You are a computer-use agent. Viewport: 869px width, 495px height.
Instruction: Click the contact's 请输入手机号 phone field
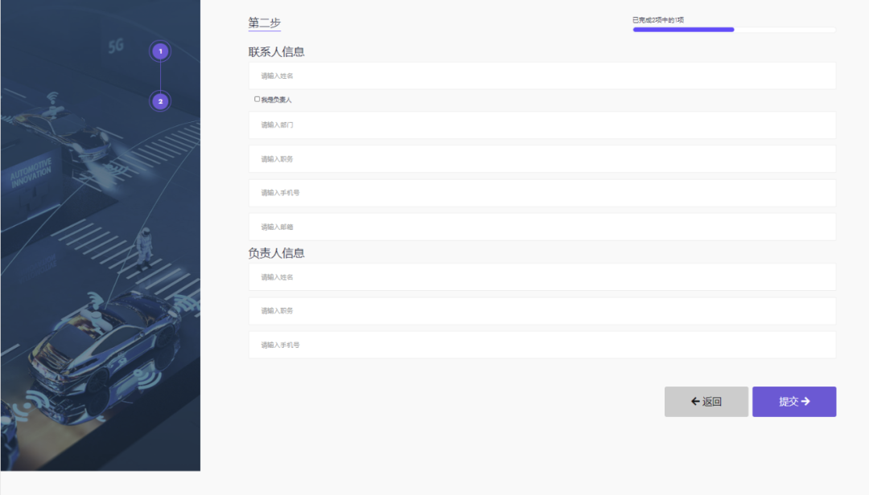(x=542, y=193)
